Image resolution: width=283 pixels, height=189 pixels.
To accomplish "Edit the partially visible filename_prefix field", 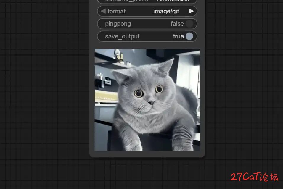I will (147, 1).
